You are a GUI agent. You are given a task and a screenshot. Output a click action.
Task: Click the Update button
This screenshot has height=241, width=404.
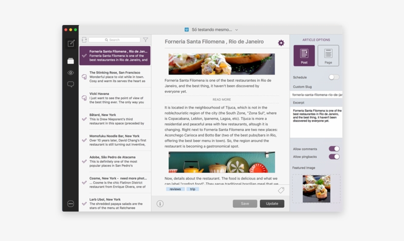272,204
